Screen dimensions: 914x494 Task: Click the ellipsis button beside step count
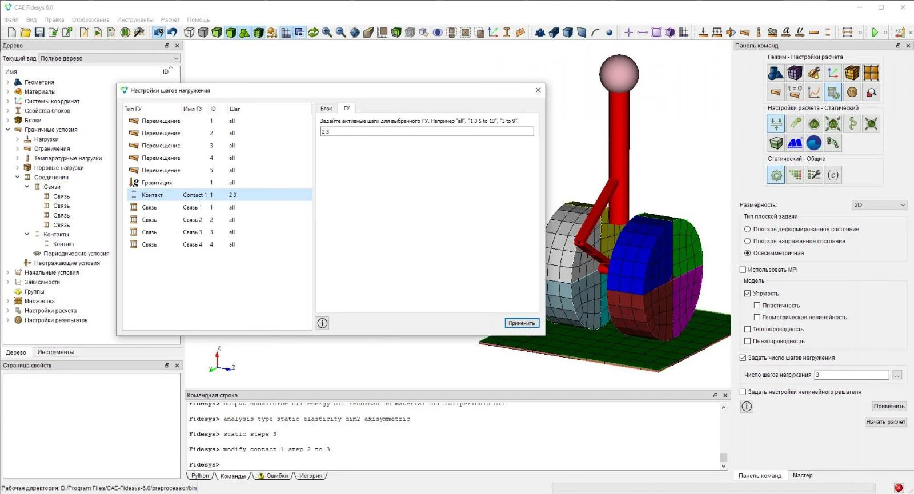[x=897, y=375]
